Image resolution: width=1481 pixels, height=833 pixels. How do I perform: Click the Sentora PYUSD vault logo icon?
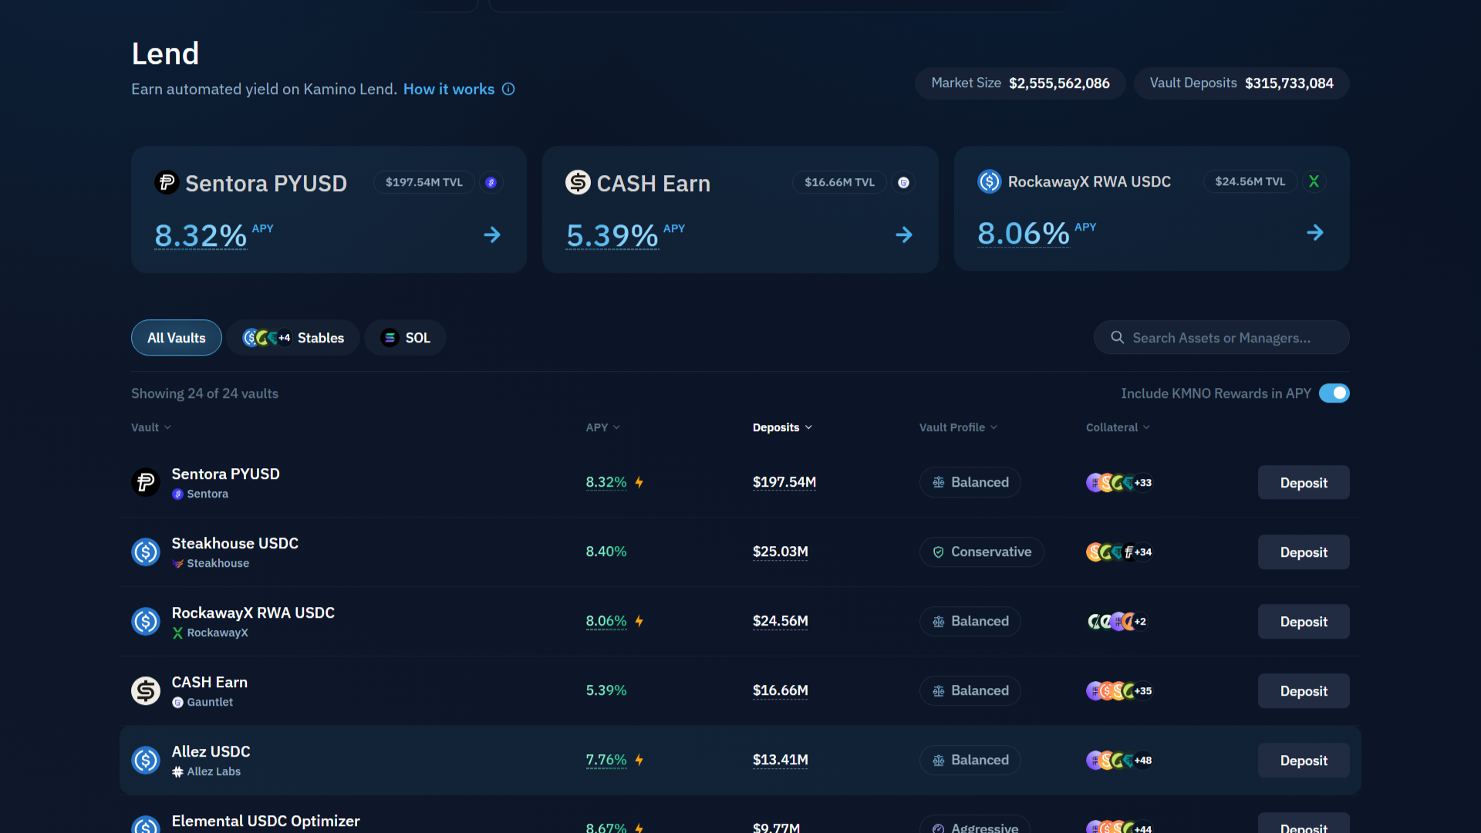(x=167, y=182)
